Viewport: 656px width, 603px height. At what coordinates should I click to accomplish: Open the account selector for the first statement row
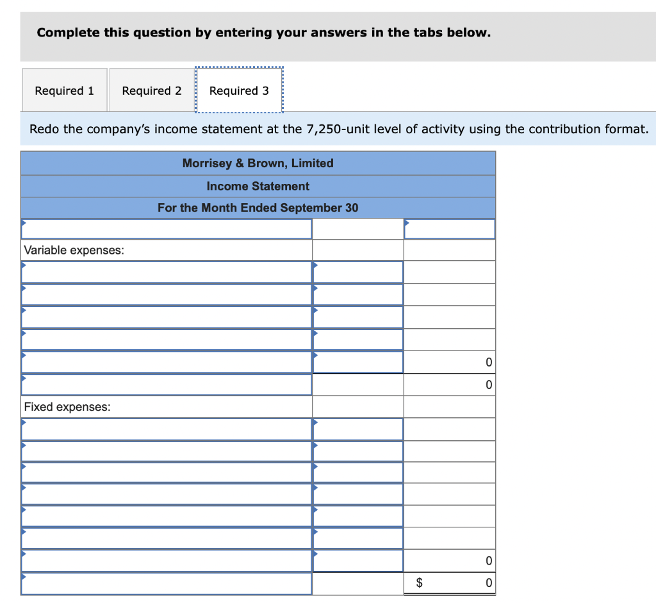[x=167, y=228]
